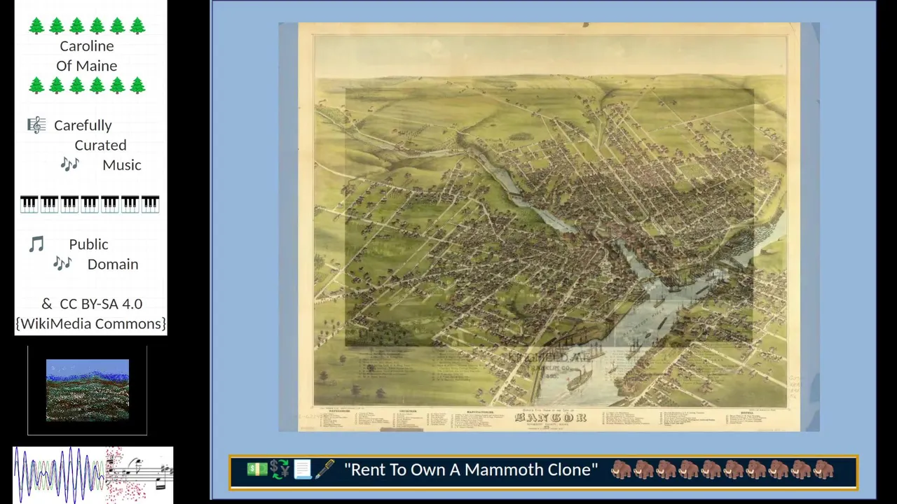Click the page document icon in banner
The image size is (897, 504).
click(302, 470)
